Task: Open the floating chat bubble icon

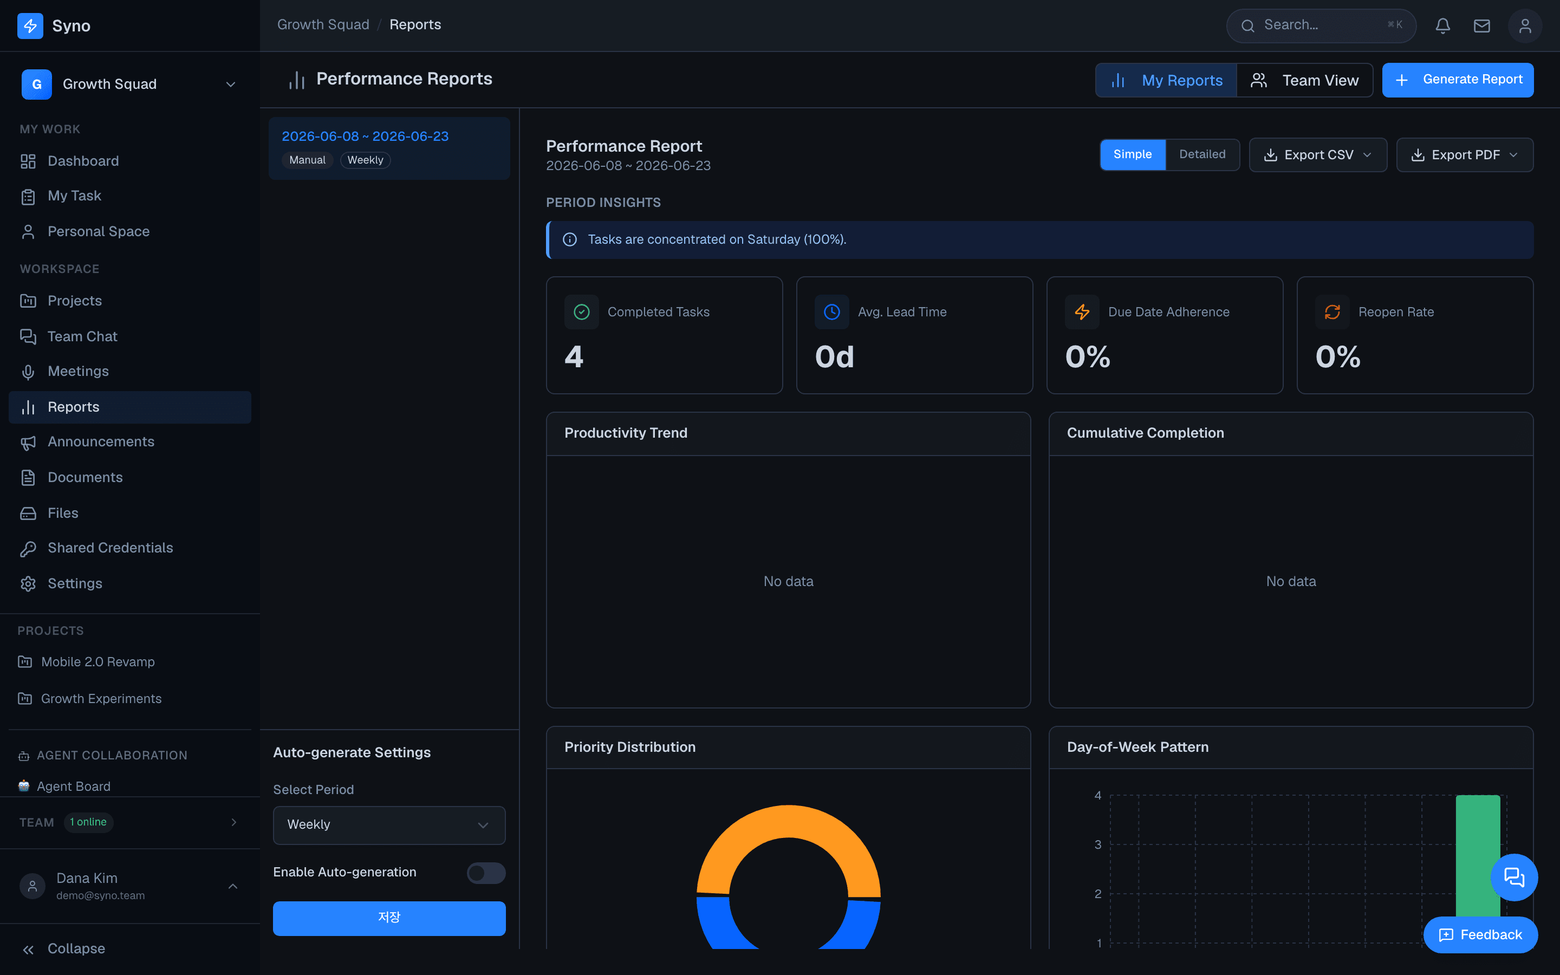Action: [1513, 877]
